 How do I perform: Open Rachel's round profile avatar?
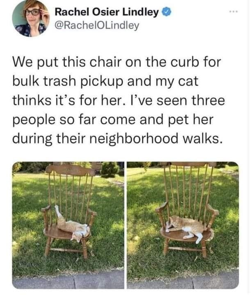pyautogui.click(x=31, y=18)
